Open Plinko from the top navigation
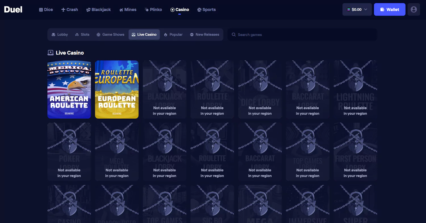The image size is (426, 223). 153,10
